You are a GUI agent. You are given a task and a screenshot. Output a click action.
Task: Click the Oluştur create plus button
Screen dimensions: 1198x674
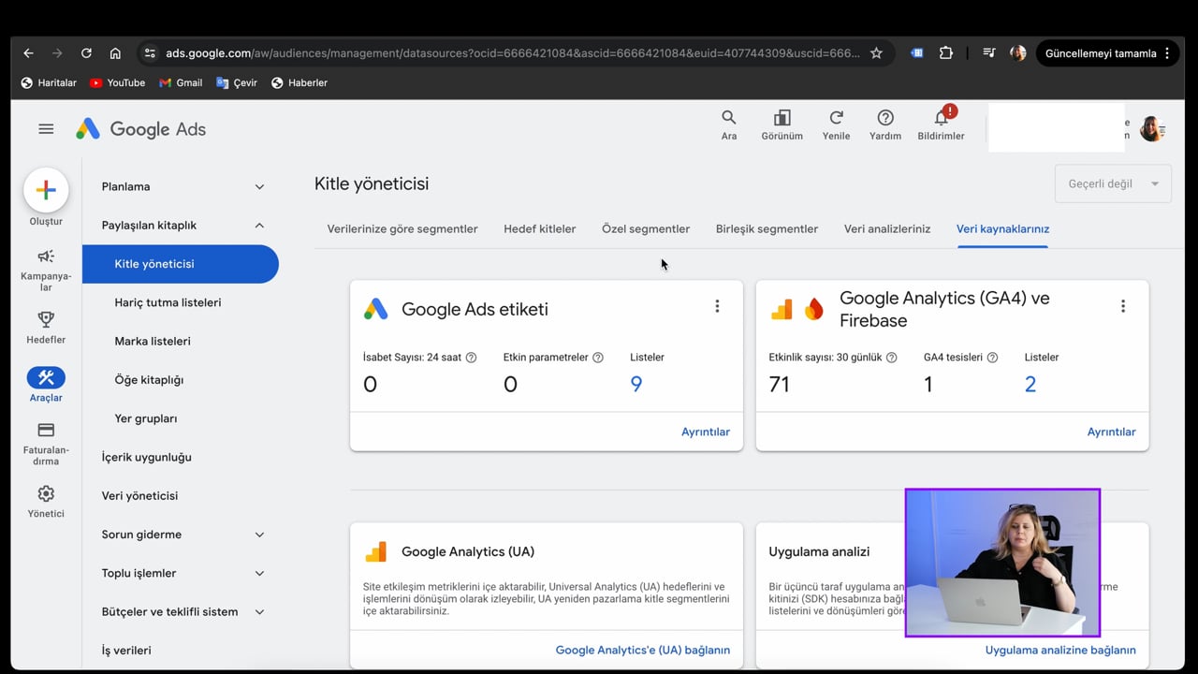(46, 190)
